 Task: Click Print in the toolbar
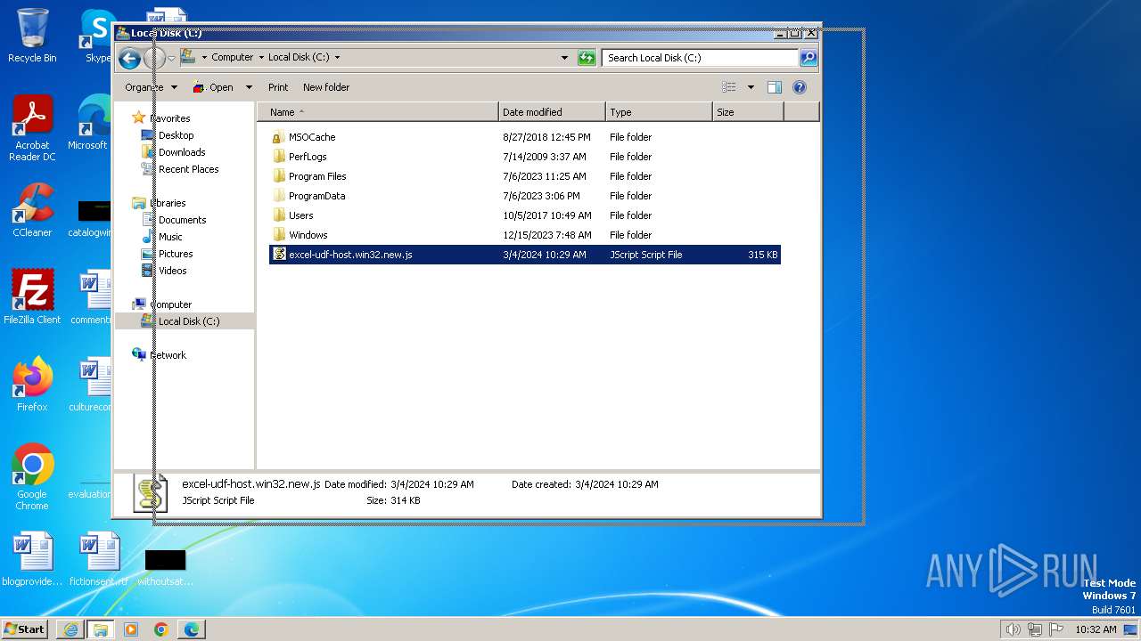point(278,87)
